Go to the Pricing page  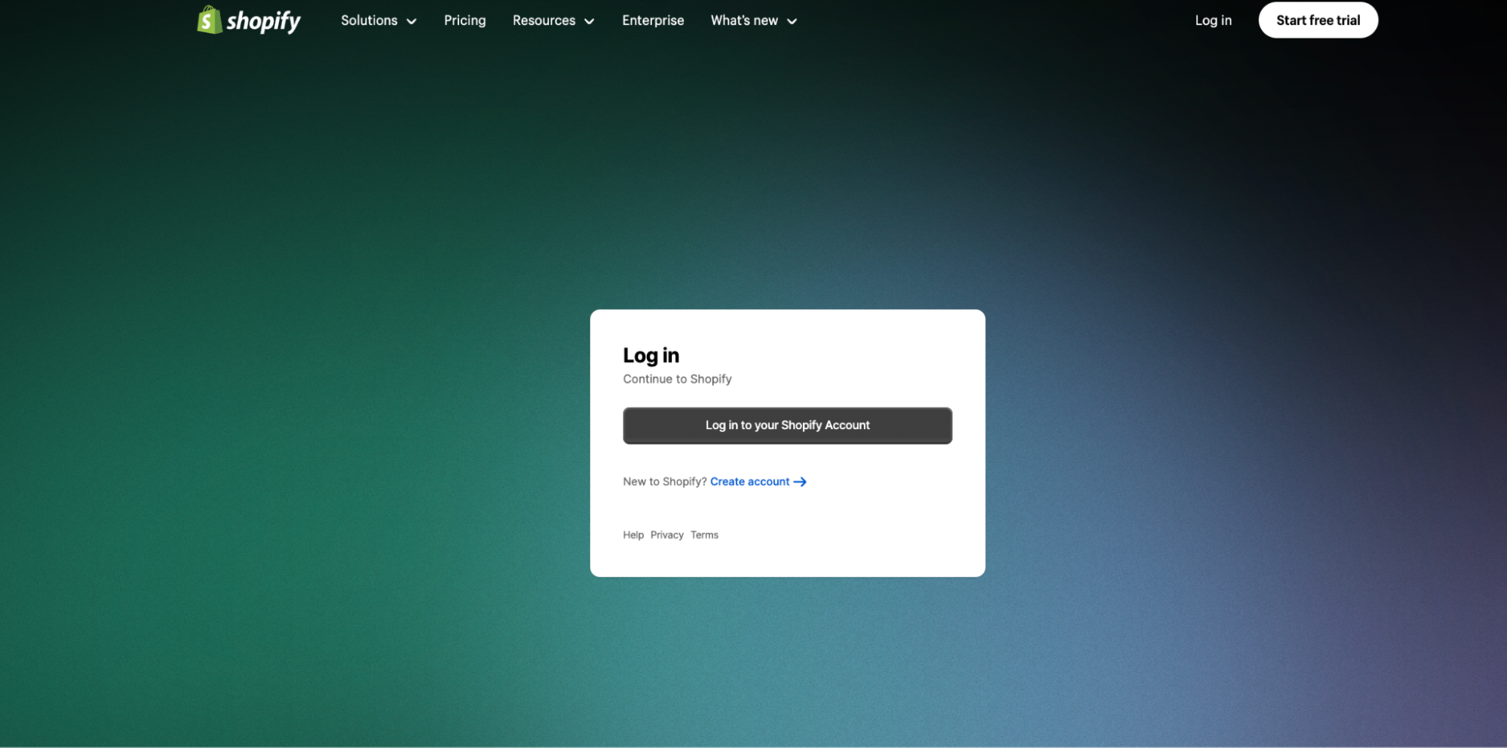464,20
